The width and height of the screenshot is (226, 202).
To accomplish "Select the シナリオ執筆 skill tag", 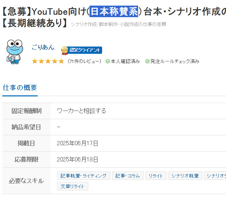I will pos(185,176).
